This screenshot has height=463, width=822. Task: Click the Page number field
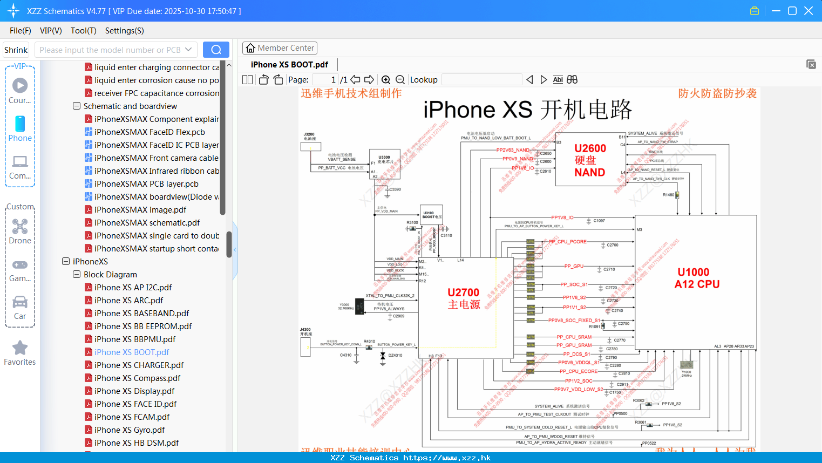325,79
